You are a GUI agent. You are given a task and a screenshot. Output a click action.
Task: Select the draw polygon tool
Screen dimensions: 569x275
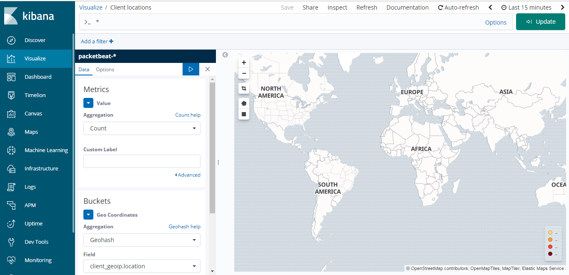click(x=244, y=103)
